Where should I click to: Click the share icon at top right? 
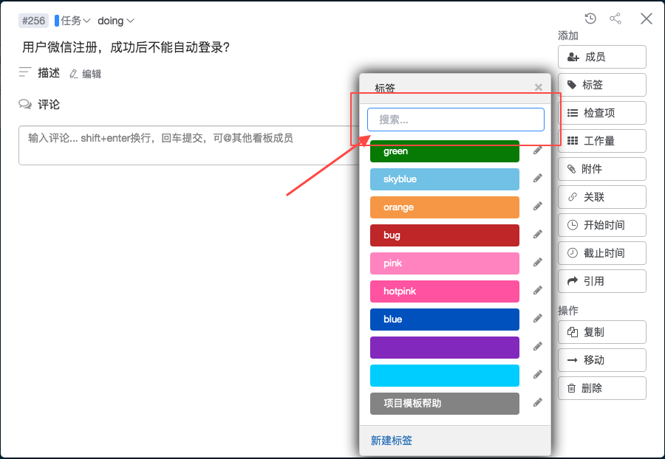(615, 19)
